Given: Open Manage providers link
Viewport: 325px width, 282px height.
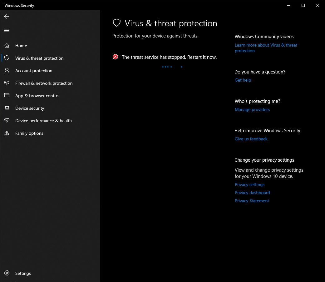Looking at the screenshot, I should pyautogui.click(x=252, y=109).
